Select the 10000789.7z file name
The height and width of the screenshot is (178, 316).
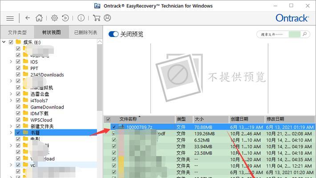pyautogui.click(x=139, y=127)
